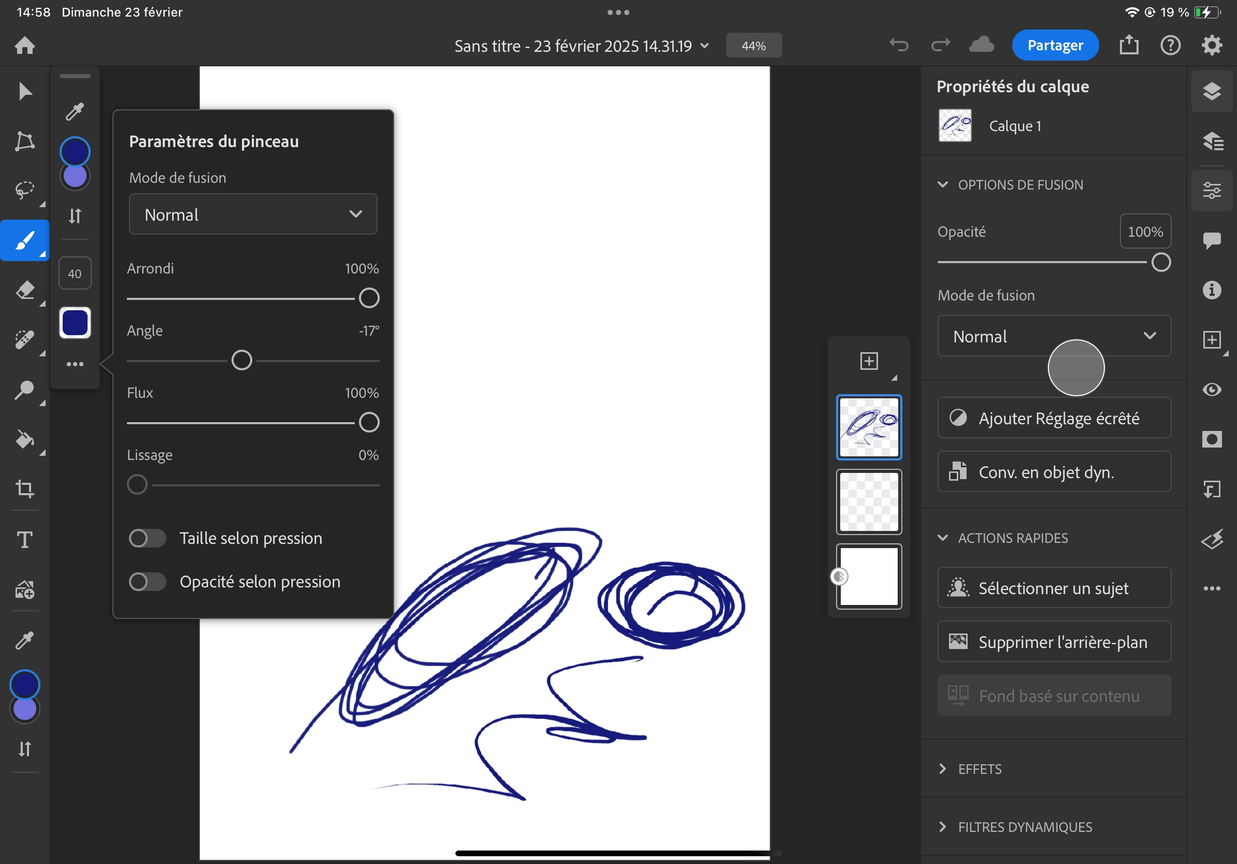Open the comments panel speech bubble
Viewport: 1237px width, 864px height.
(x=1212, y=240)
